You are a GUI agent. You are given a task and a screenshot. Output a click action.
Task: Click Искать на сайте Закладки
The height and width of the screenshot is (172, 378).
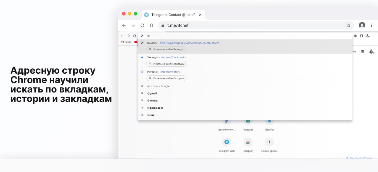click(x=167, y=64)
